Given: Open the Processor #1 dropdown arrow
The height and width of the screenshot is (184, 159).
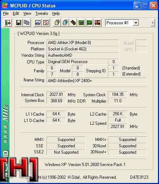Looking at the screenshot, I should pyautogui.click(x=136, y=23).
